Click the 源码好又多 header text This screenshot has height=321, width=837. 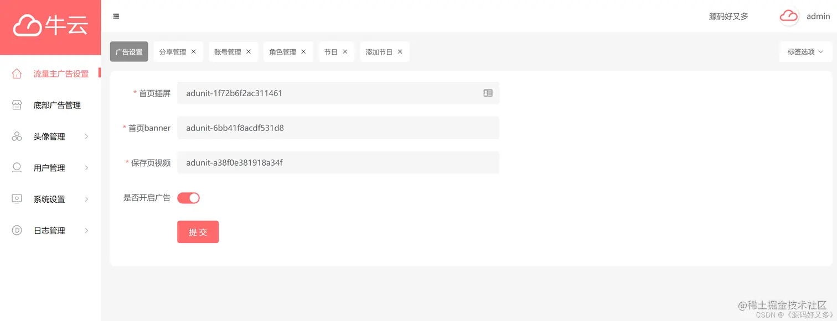[x=728, y=16]
